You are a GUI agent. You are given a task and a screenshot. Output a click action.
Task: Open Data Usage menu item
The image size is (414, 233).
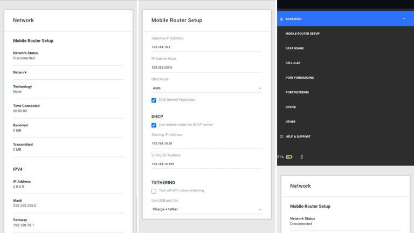click(x=295, y=49)
